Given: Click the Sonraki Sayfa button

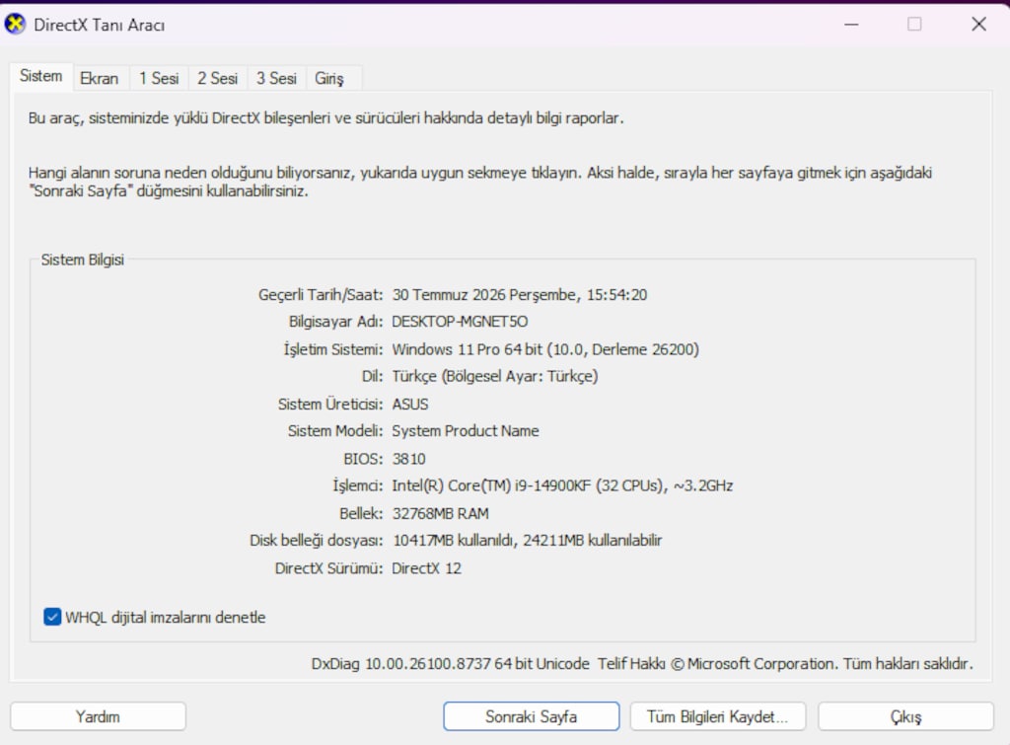Looking at the screenshot, I should tap(532, 716).
